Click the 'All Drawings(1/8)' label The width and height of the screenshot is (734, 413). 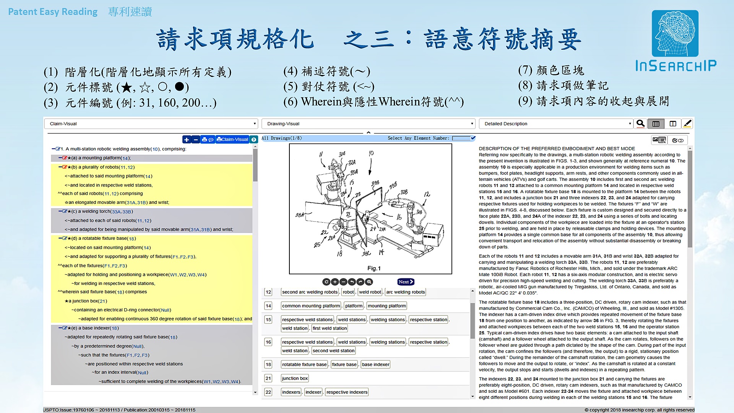282,138
